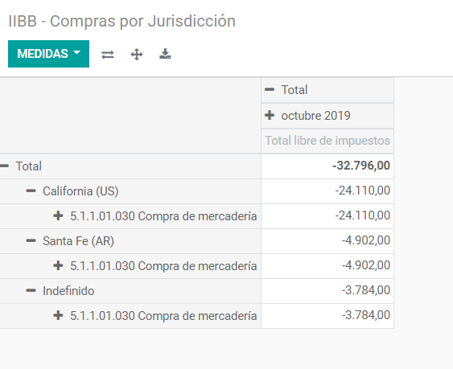Sort by Total libre de impuestos header
Image resolution: width=453 pixels, height=369 pixels.
pyautogui.click(x=327, y=141)
